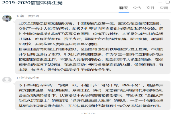
Task: Click the group title 2019-2020信管本科生党
Action: click(x=32, y=3)
